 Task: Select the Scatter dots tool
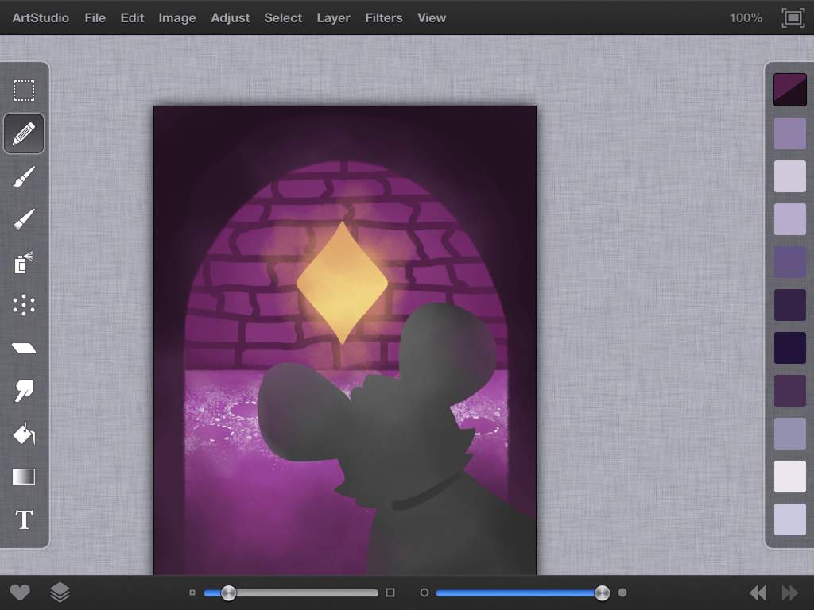[24, 305]
